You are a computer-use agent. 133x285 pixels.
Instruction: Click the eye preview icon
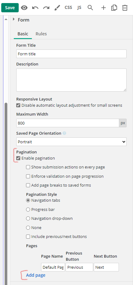24,8
